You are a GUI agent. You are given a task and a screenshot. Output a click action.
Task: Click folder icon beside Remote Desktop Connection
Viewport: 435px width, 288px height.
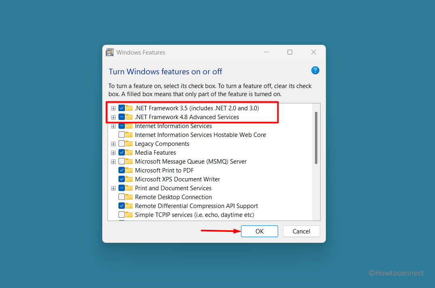[129, 197]
